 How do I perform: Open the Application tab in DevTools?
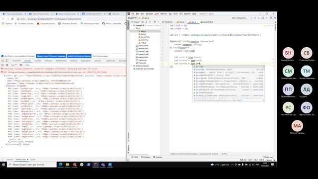[86, 61]
